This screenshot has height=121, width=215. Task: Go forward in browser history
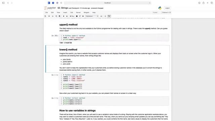point(12,3)
